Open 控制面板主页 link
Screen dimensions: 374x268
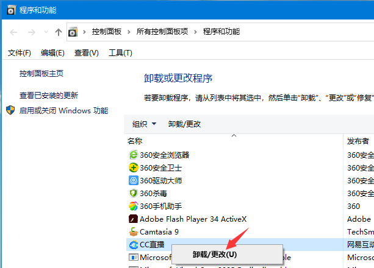[x=41, y=74]
